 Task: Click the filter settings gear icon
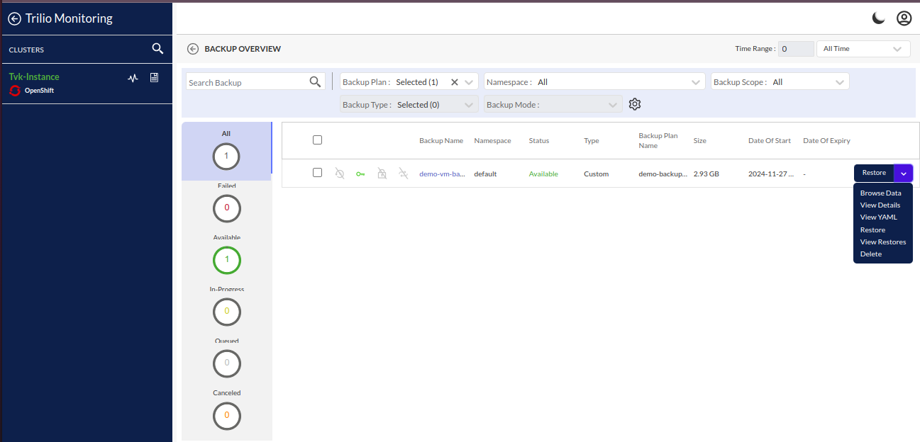pyautogui.click(x=635, y=104)
